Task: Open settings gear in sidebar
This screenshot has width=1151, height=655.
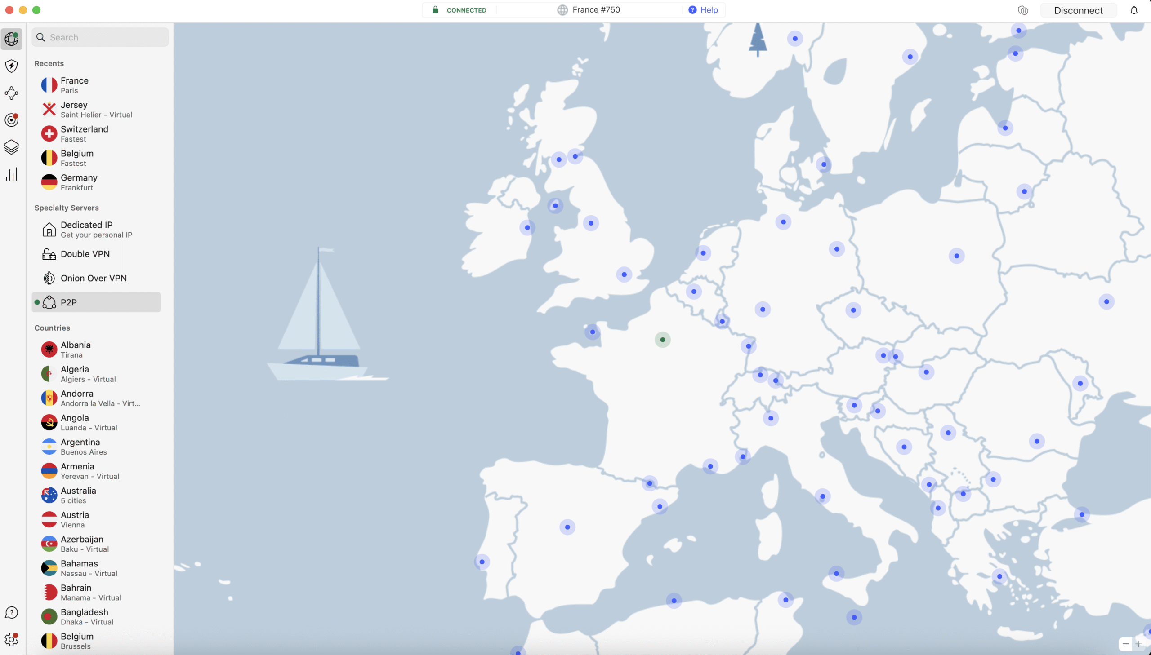Action: pyautogui.click(x=12, y=639)
